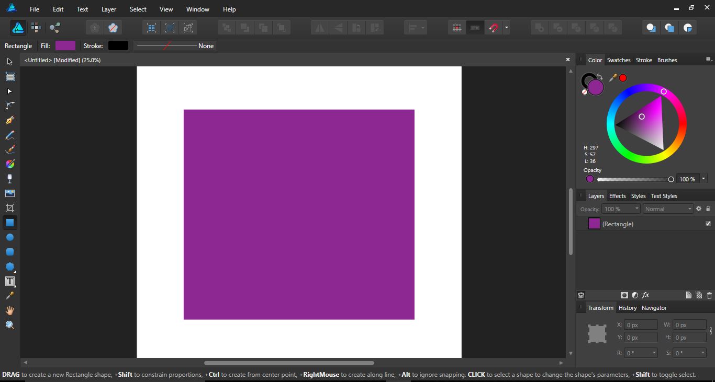Lock the selected layer
This screenshot has height=382, width=715.
point(709,209)
